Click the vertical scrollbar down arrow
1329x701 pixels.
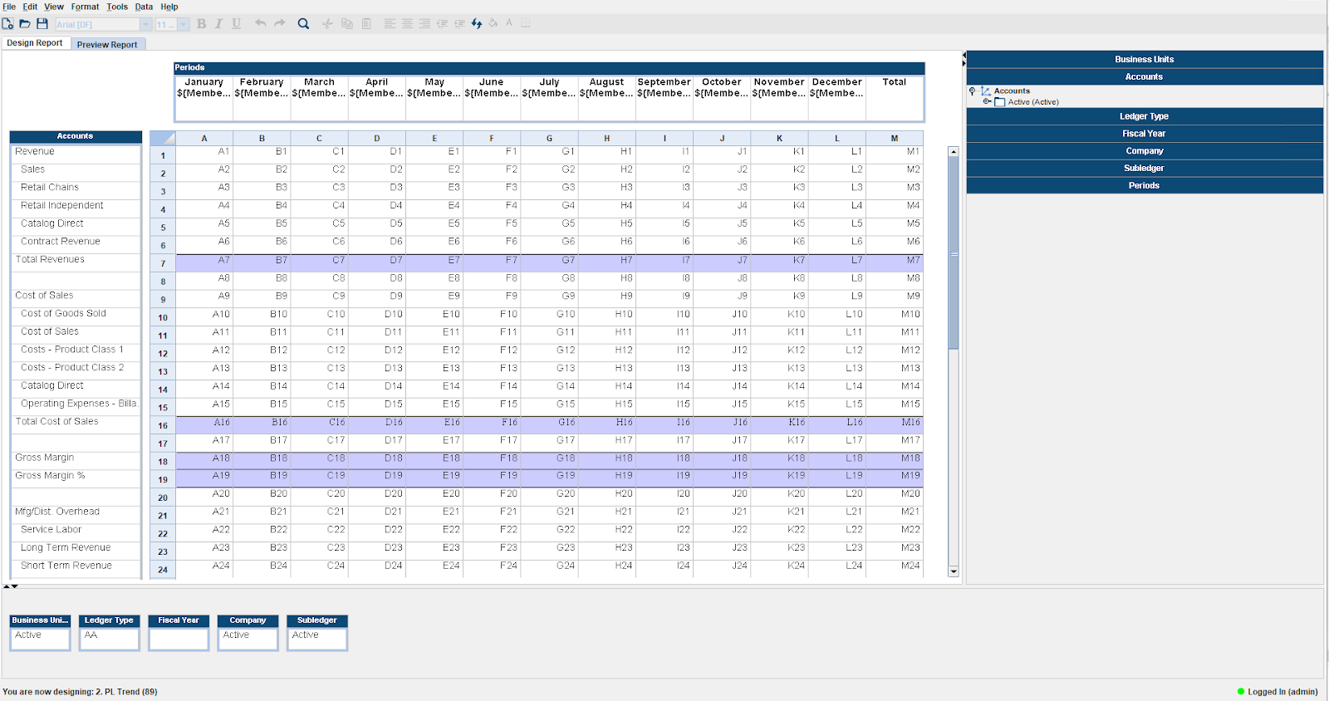pyautogui.click(x=954, y=571)
